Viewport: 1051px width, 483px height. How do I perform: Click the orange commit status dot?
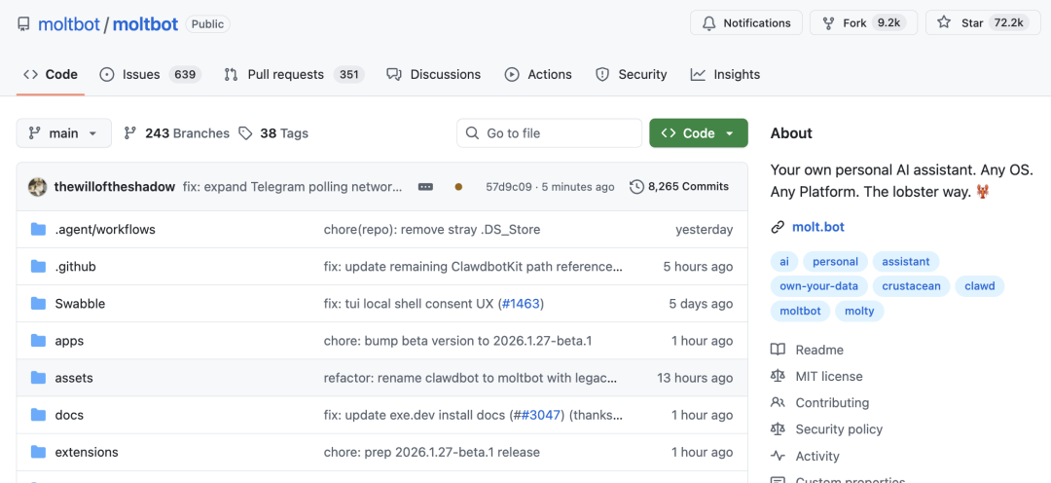[458, 186]
